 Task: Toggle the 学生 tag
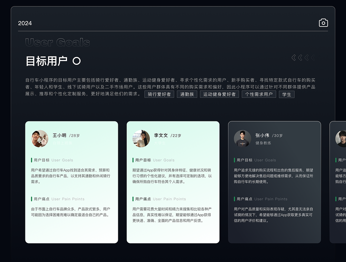[x=287, y=94]
